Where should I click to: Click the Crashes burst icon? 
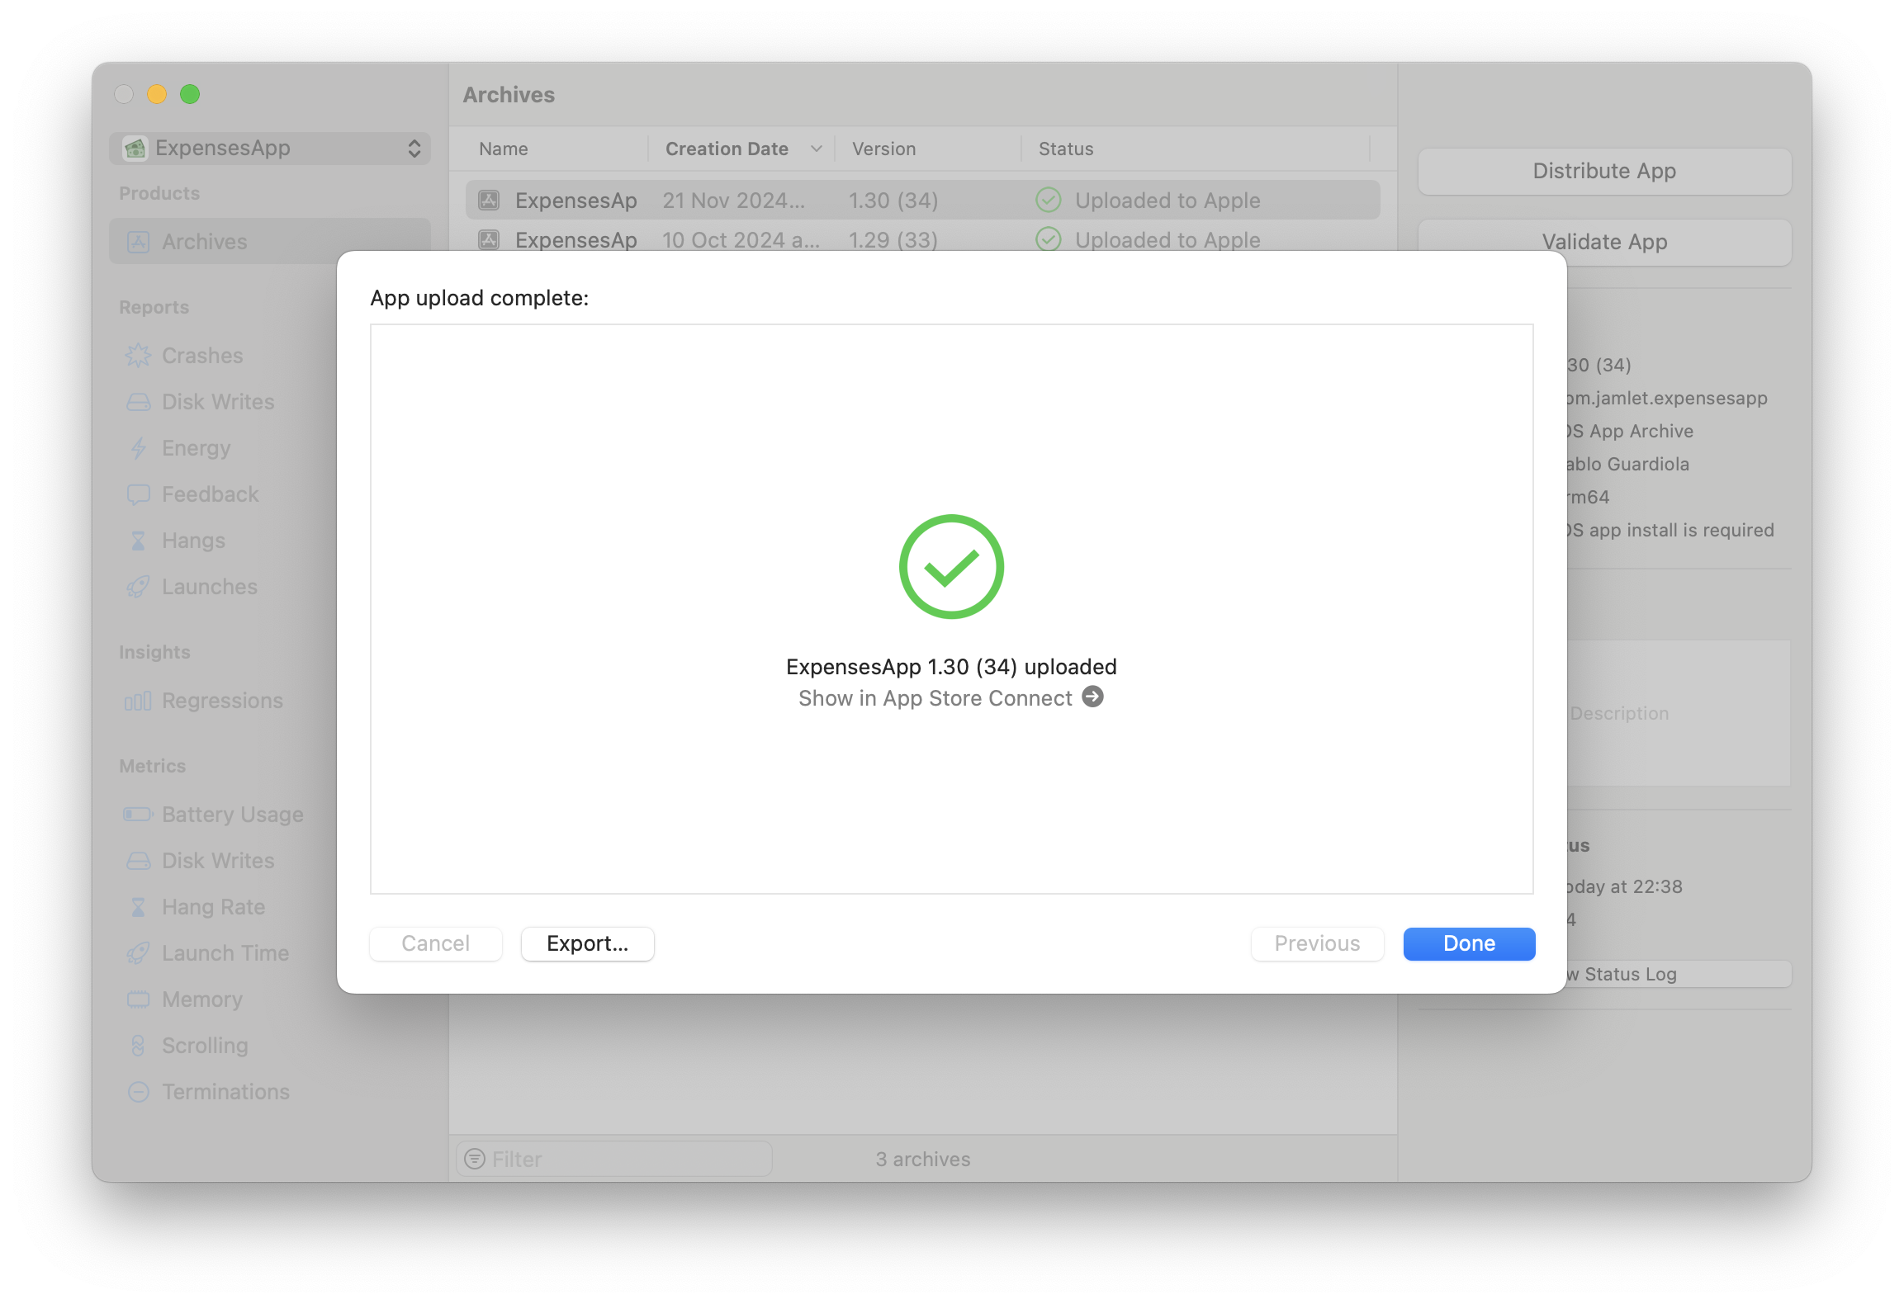click(x=138, y=356)
